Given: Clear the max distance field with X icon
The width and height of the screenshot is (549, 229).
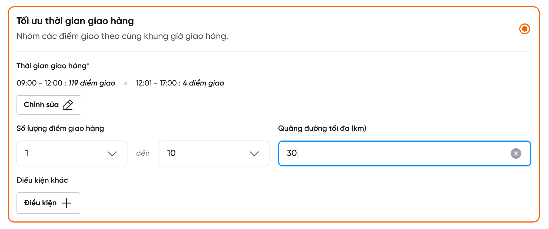Looking at the screenshot, I should pyautogui.click(x=516, y=153).
